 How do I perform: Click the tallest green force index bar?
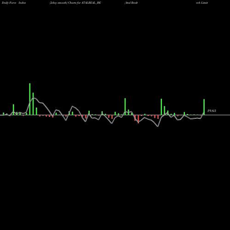(30, 99)
